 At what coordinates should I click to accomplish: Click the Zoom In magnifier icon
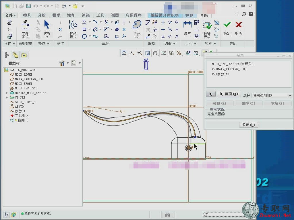point(132,53)
